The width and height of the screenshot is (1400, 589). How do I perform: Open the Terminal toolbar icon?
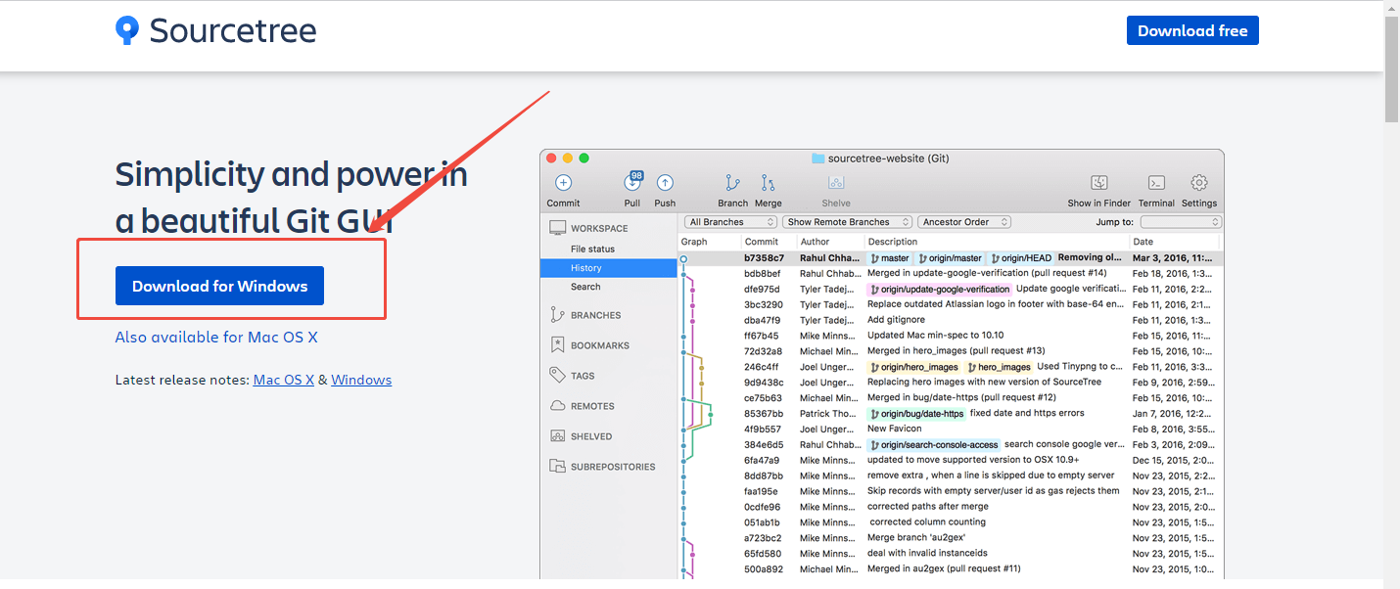click(x=1156, y=183)
